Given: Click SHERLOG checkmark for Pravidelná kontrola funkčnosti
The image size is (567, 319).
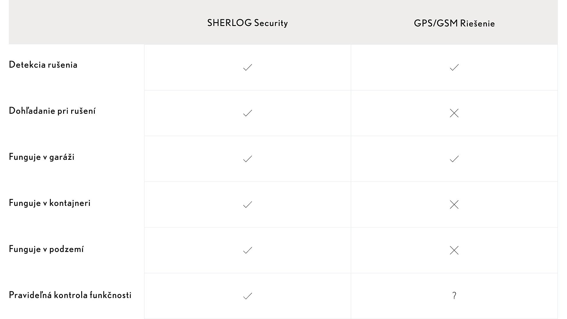Looking at the screenshot, I should [247, 296].
